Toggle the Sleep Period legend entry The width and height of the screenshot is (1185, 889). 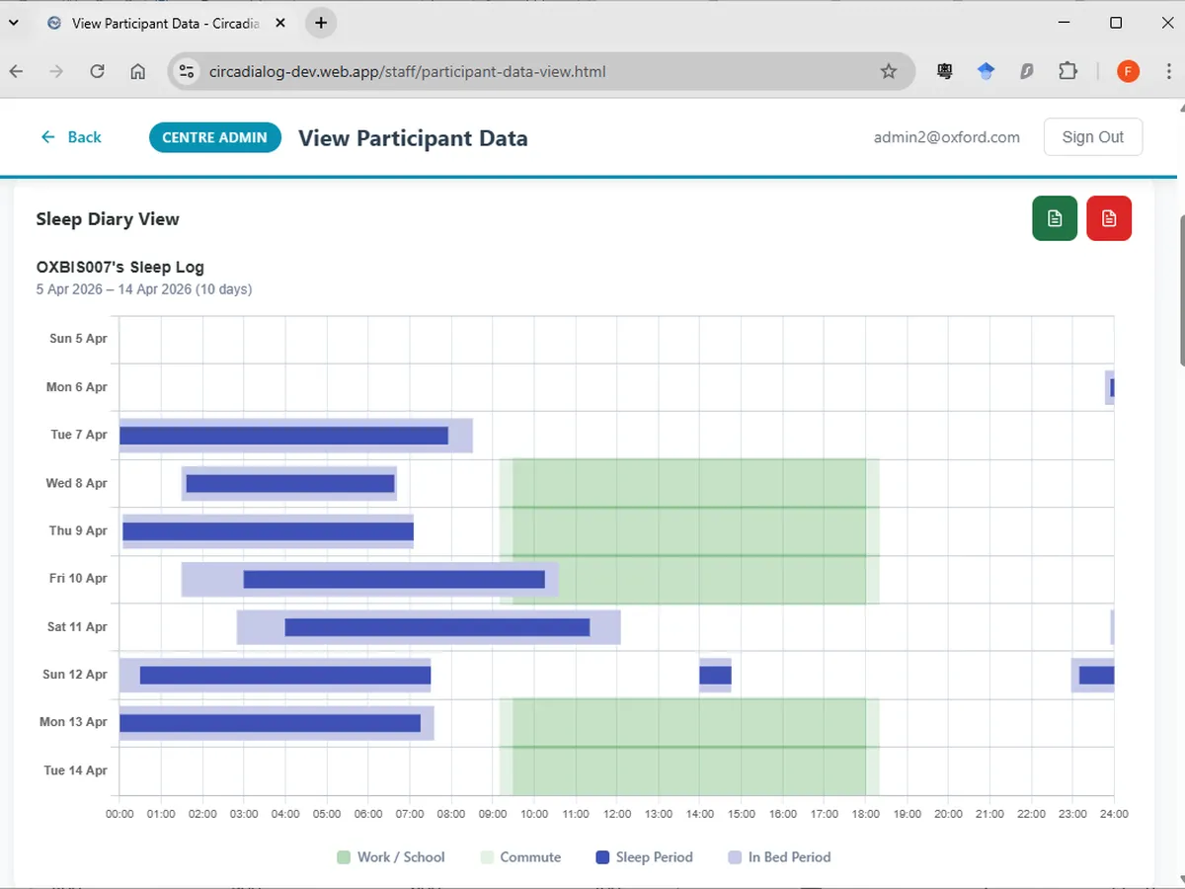coord(644,857)
